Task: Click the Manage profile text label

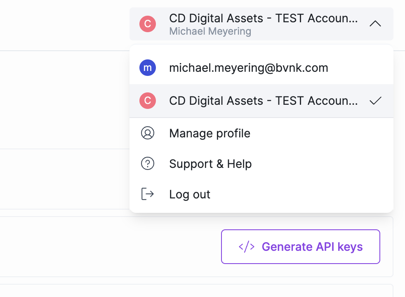Action: pos(210,134)
